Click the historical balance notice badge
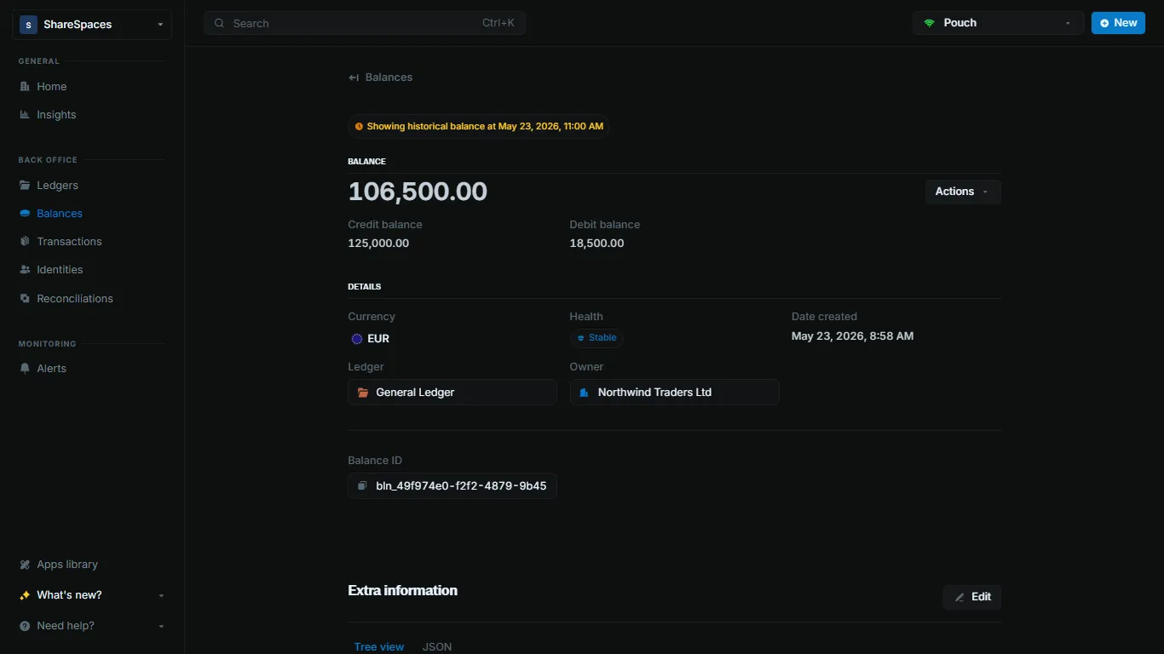 coord(479,126)
